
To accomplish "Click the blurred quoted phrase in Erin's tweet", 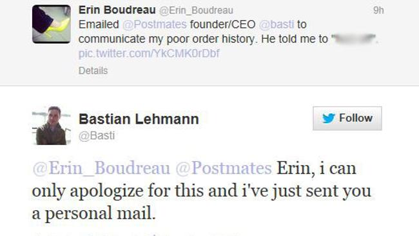I will coord(354,39).
